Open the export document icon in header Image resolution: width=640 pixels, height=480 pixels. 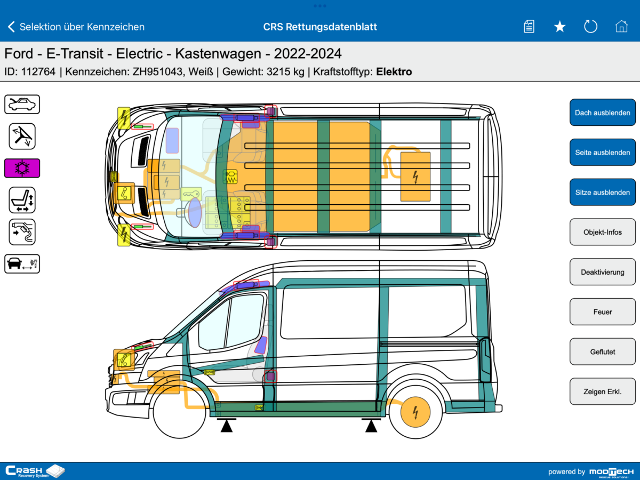(529, 27)
